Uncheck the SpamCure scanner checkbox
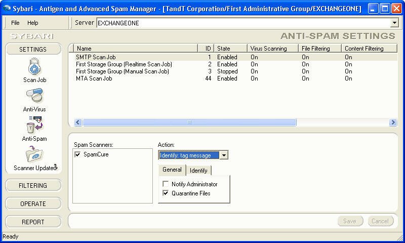The width and height of the screenshot is (405, 243). pos(77,154)
